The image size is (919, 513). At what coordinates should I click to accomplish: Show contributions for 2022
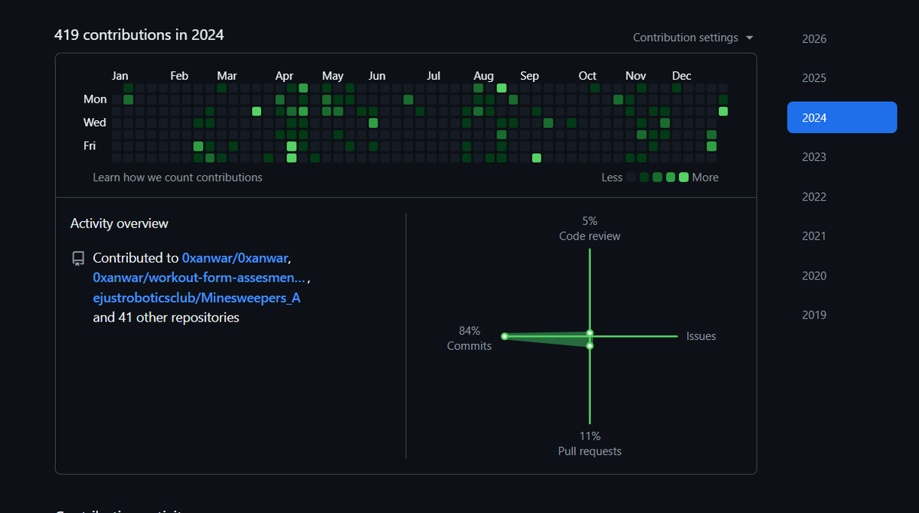pyautogui.click(x=842, y=197)
